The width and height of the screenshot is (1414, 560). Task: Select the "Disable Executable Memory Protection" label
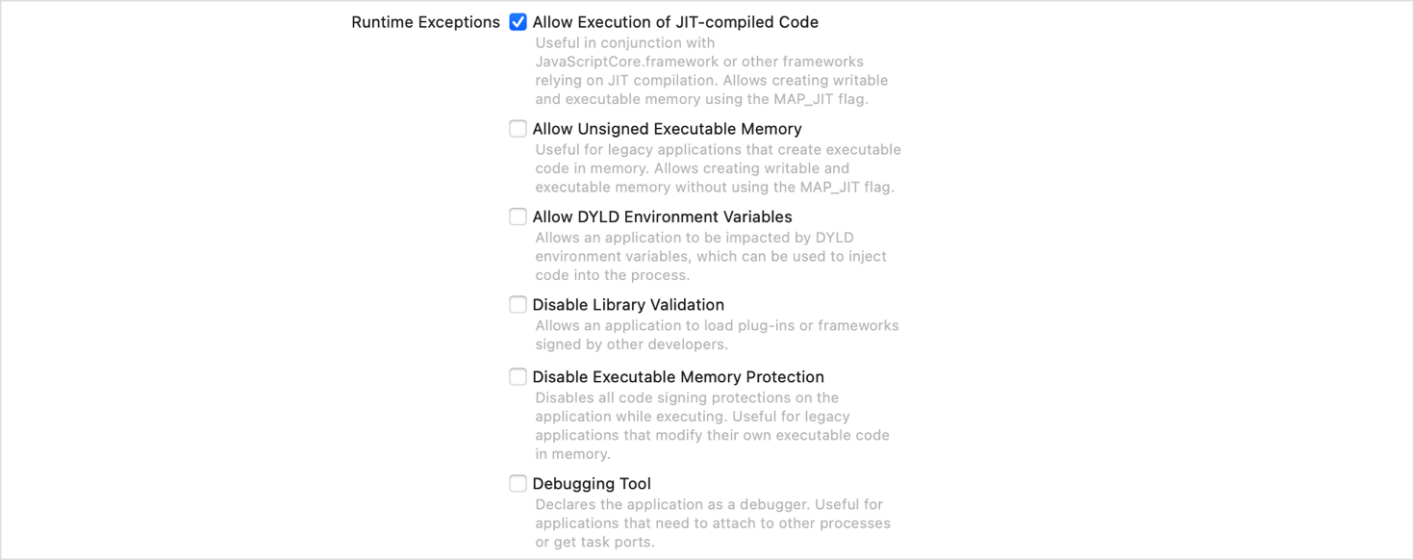[x=678, y=377]
